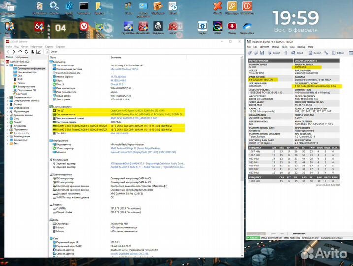Screen dimensions: 353x266
Task: Expand the Операционная система tree node
Action: tap(7, 101)
